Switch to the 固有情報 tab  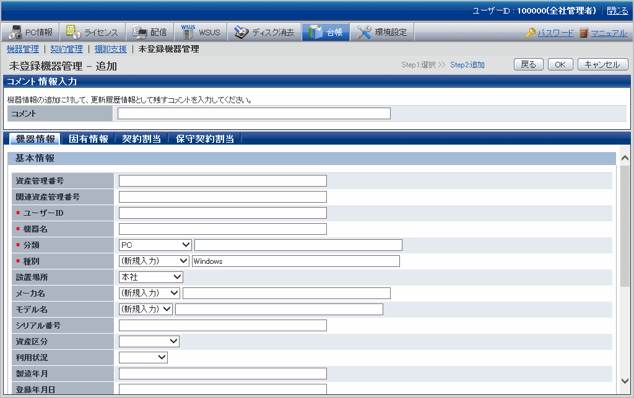coord(89,139)
